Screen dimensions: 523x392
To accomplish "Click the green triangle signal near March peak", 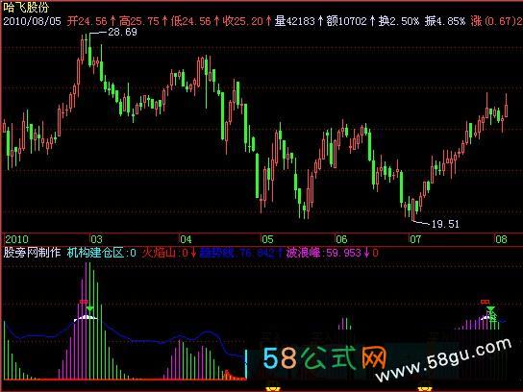I will 89,309.
